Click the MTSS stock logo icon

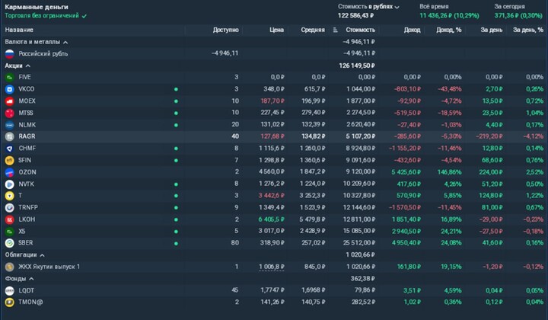(x=9, y=113)
